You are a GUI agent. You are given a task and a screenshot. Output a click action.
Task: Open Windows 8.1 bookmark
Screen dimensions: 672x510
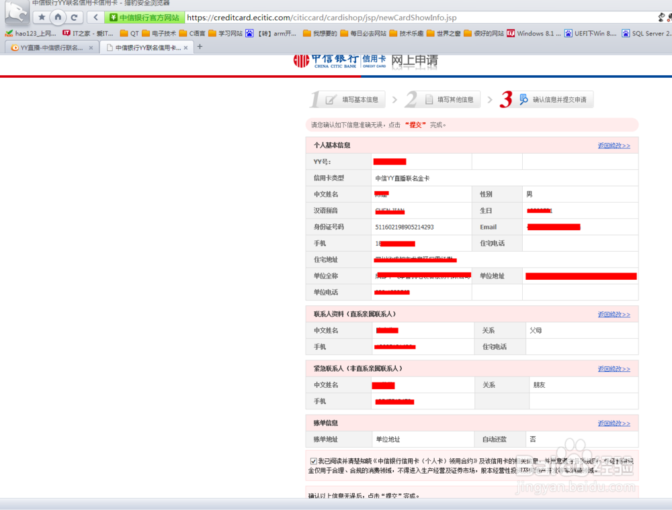point(534,34)
